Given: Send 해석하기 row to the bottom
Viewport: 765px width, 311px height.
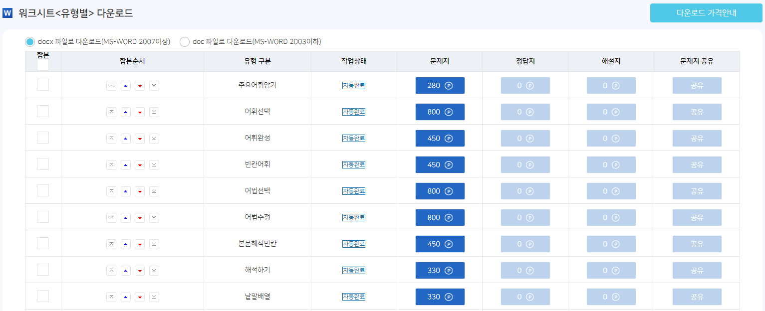Looking at the screenshot, I should pos(154,271).
